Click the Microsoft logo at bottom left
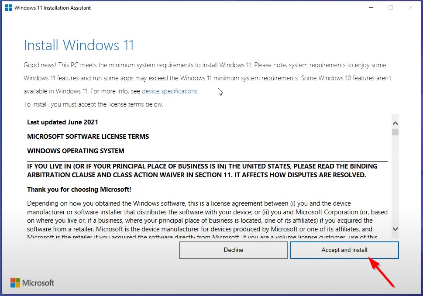The height and width of the screenshot is (296, 423). point(32,283)
